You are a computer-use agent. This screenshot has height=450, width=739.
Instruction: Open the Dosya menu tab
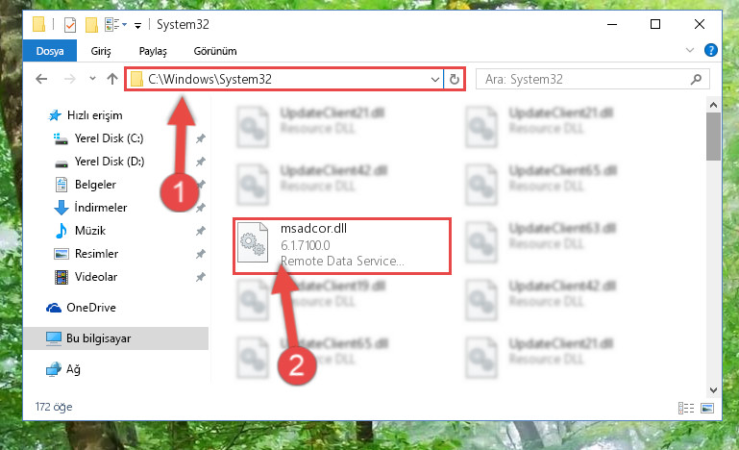[50, 51]
